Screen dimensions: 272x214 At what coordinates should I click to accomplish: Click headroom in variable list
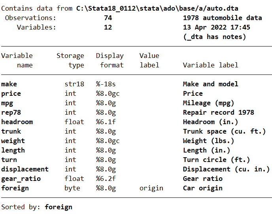pos(17,122)
